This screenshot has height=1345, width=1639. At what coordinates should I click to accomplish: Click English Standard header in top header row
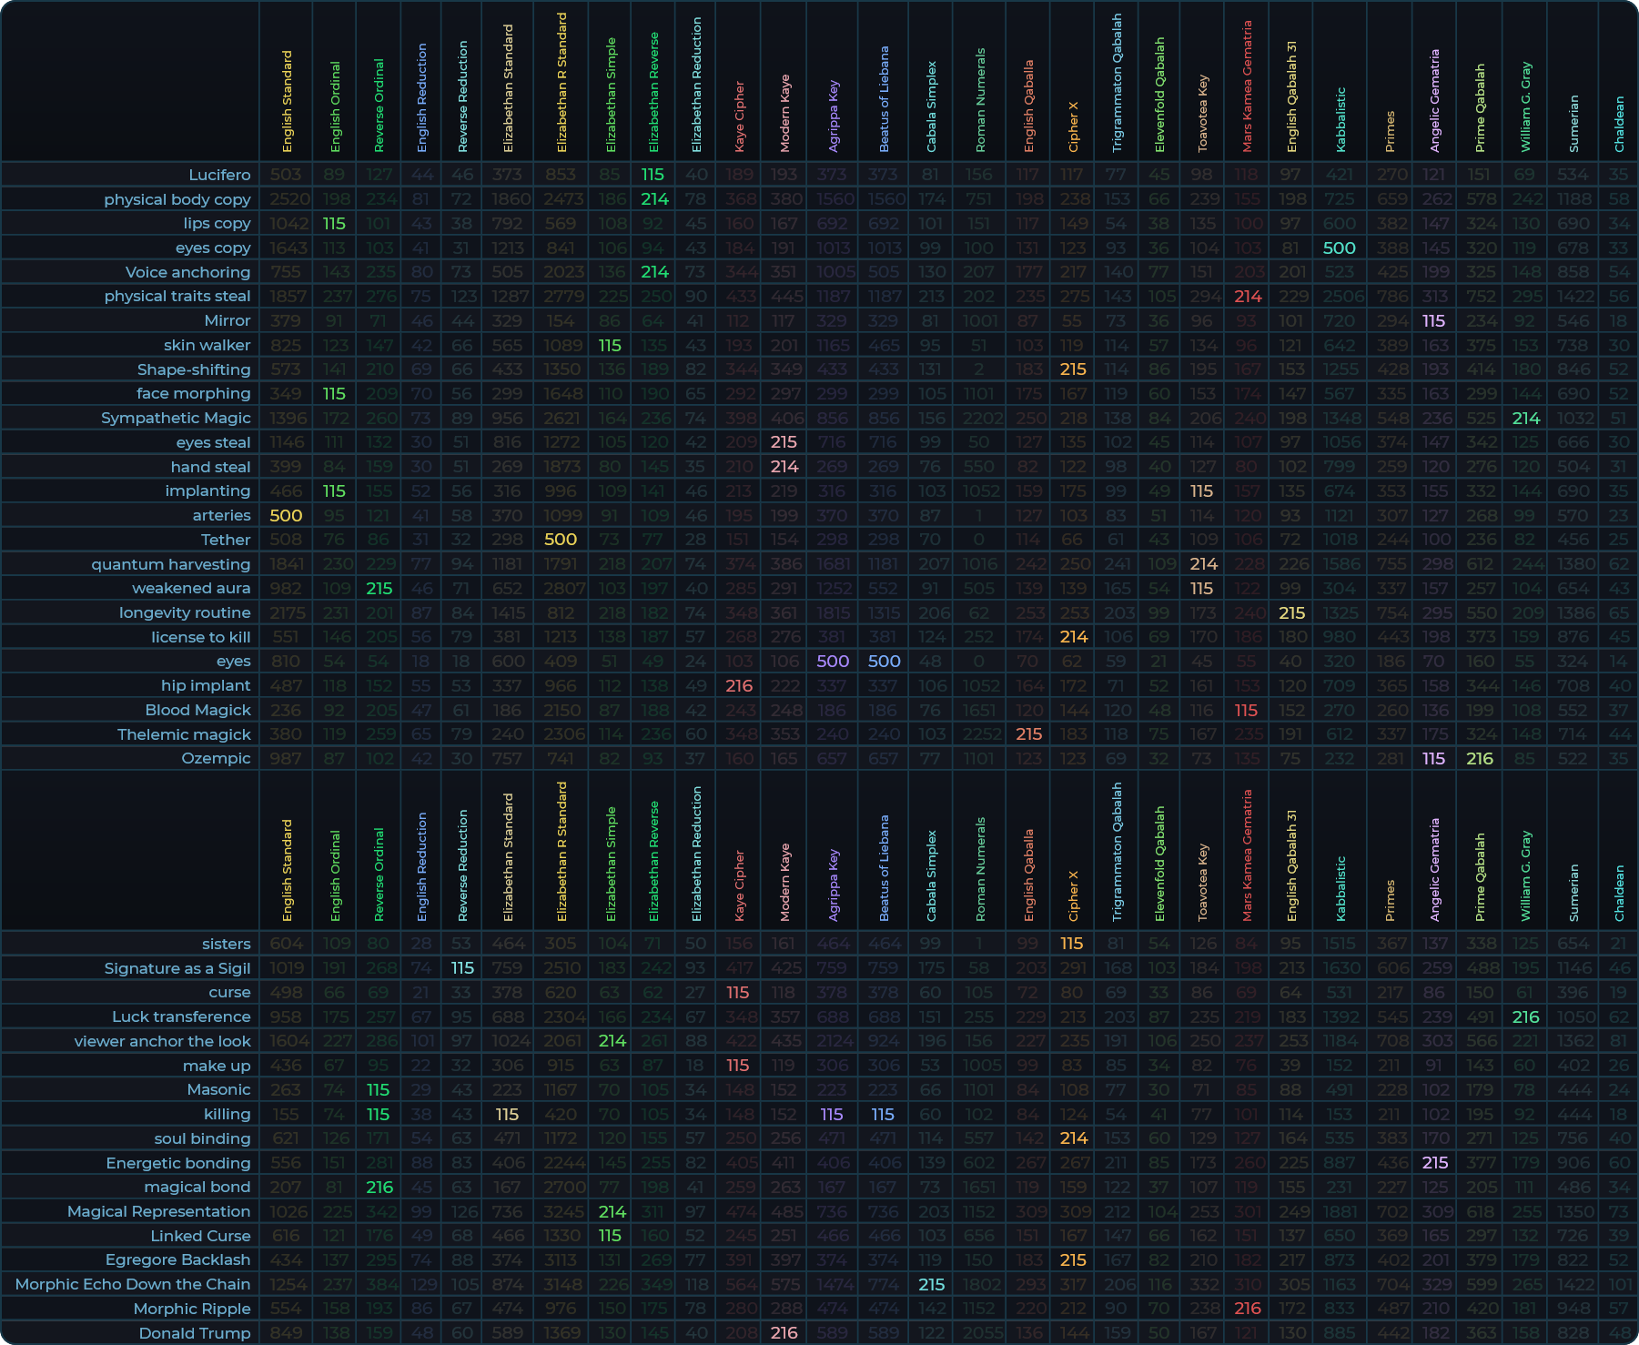(287, 101)
